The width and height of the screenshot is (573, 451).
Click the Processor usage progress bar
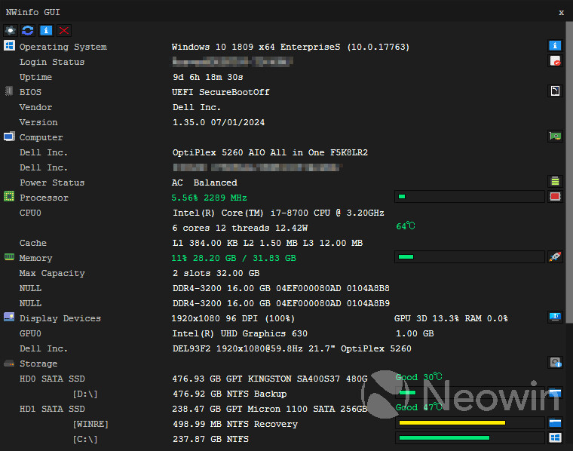[x=470, y=197]
